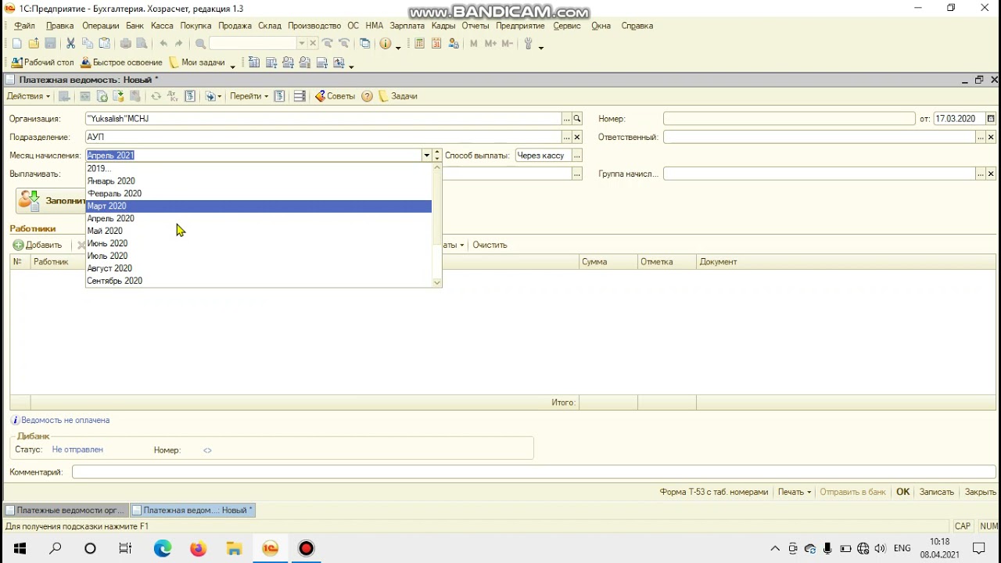
Task: Click the Copy icon in the main toolbar
Action: 88,44
